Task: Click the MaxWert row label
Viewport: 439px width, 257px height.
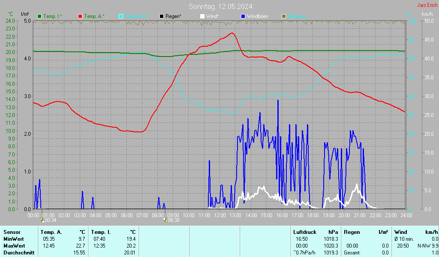Action: tap(15, 246)
